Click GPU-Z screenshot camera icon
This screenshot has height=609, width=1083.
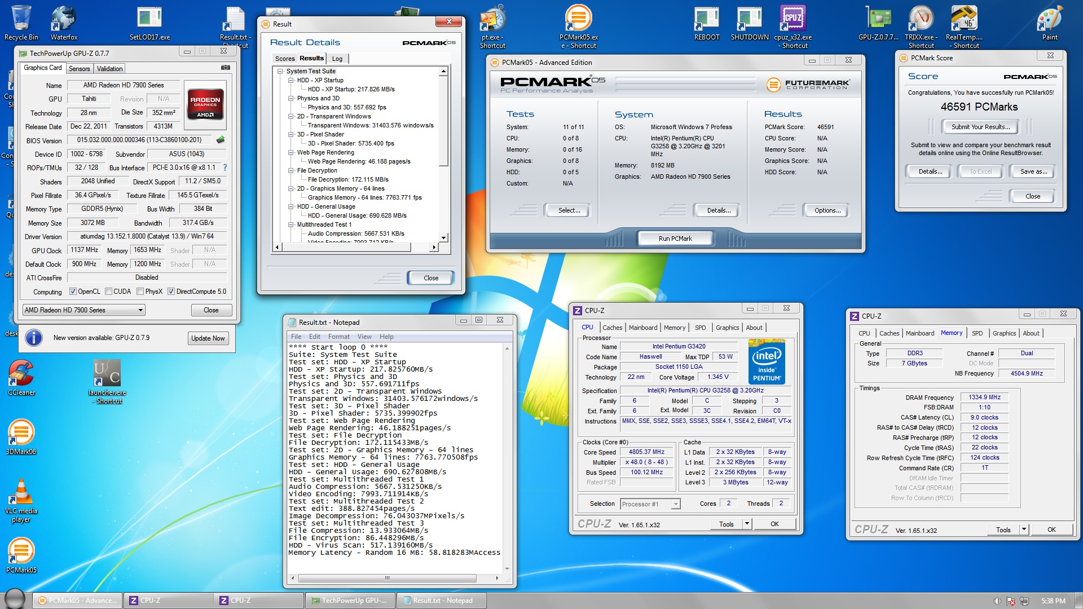coord(225,68)
